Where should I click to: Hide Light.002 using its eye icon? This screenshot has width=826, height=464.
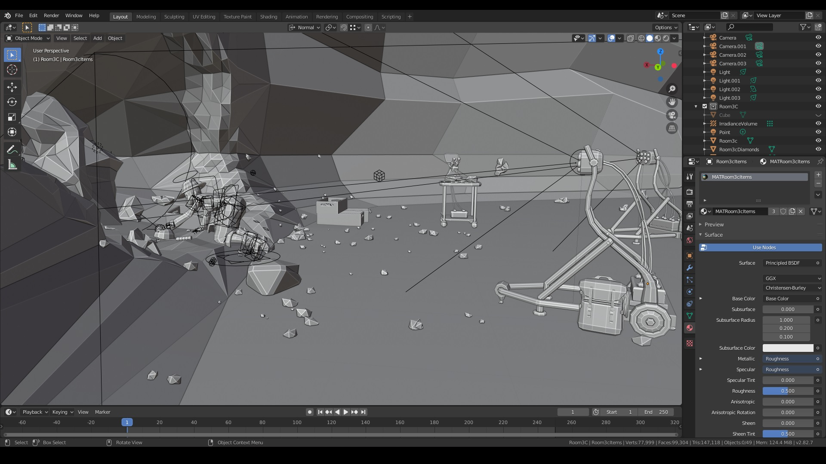pyautogui.click(x=818, y=89)
